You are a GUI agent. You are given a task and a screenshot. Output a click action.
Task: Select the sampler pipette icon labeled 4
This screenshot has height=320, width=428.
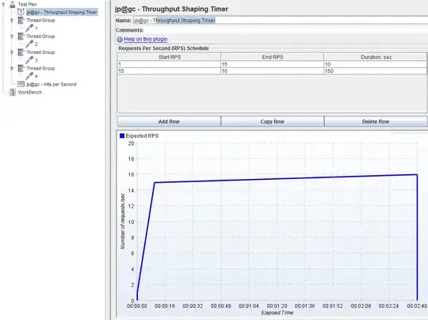click(x=29, y=76)
